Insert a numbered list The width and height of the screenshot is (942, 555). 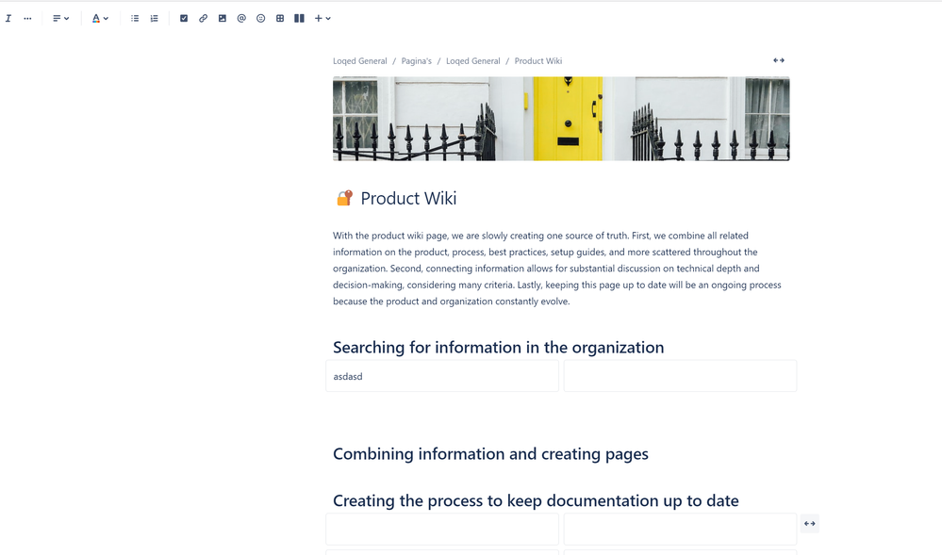click(154, 19)
